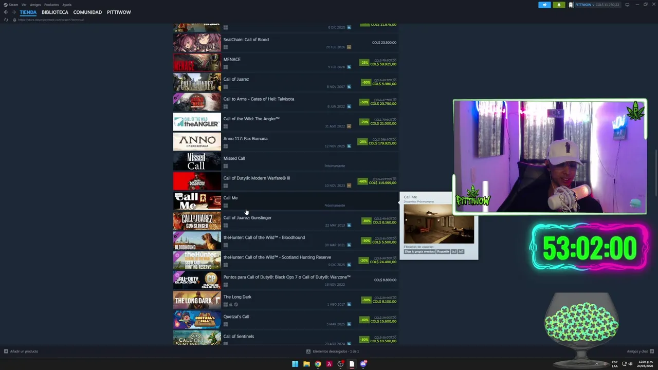Click the -80% badge on Call of Juarez
Screen dimensions: 658x370
366,82
